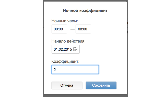Click the Начало действия label
The width and height of the screenshot is (166, 97).
point(68,41)
